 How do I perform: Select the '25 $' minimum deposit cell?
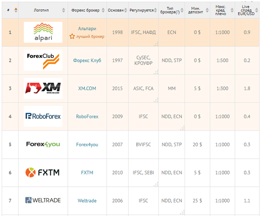(x=197, y=201)
